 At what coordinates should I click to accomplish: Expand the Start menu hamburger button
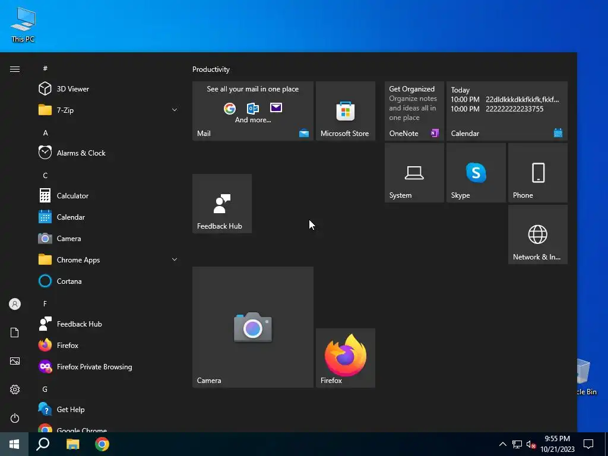pos(15,69)
